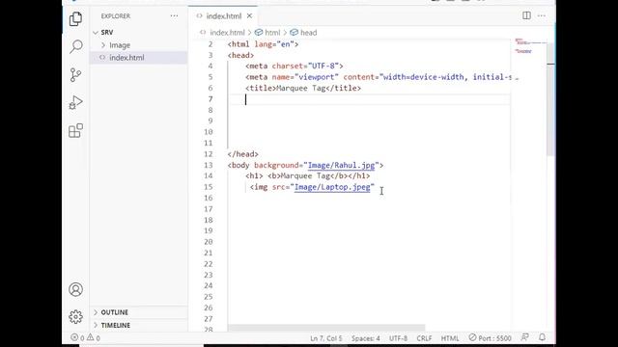The image size is (618, 347).
Task: Click the warnings count in status bar
Action: tap(94, 337)
